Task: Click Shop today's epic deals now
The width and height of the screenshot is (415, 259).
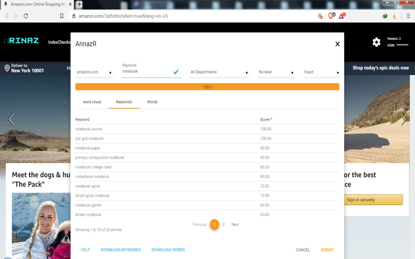Action: [381, 68]
